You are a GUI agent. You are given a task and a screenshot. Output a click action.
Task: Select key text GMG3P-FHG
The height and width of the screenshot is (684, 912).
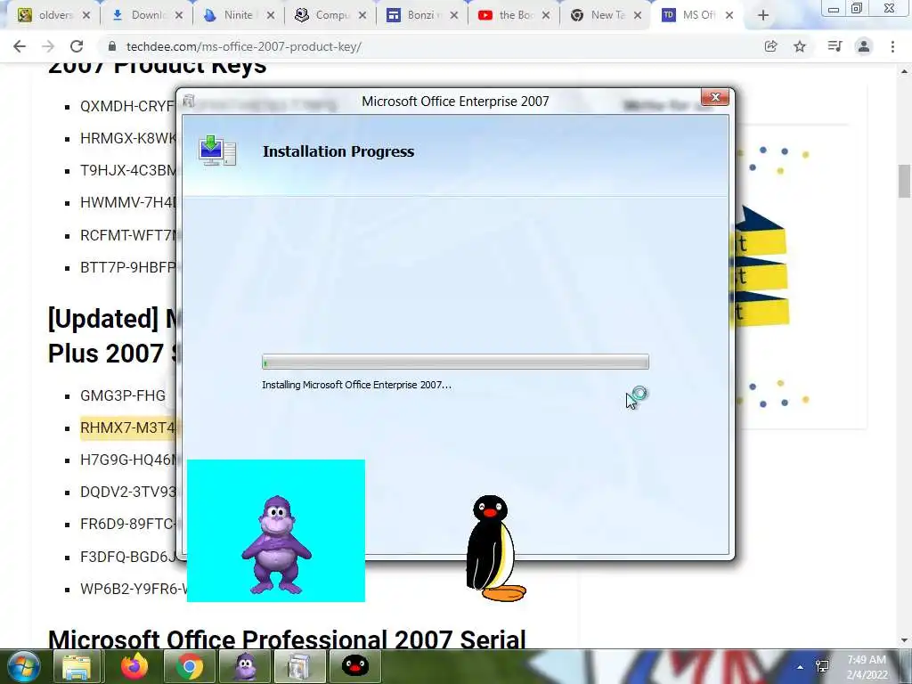[x=123, y=395]
